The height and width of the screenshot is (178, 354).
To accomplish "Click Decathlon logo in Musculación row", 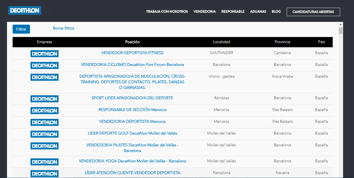I will tap(45, 77).
